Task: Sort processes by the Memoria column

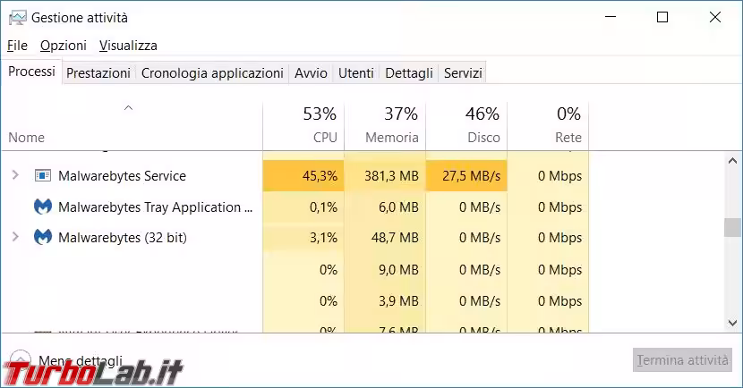Action: [x=385, y=126]
